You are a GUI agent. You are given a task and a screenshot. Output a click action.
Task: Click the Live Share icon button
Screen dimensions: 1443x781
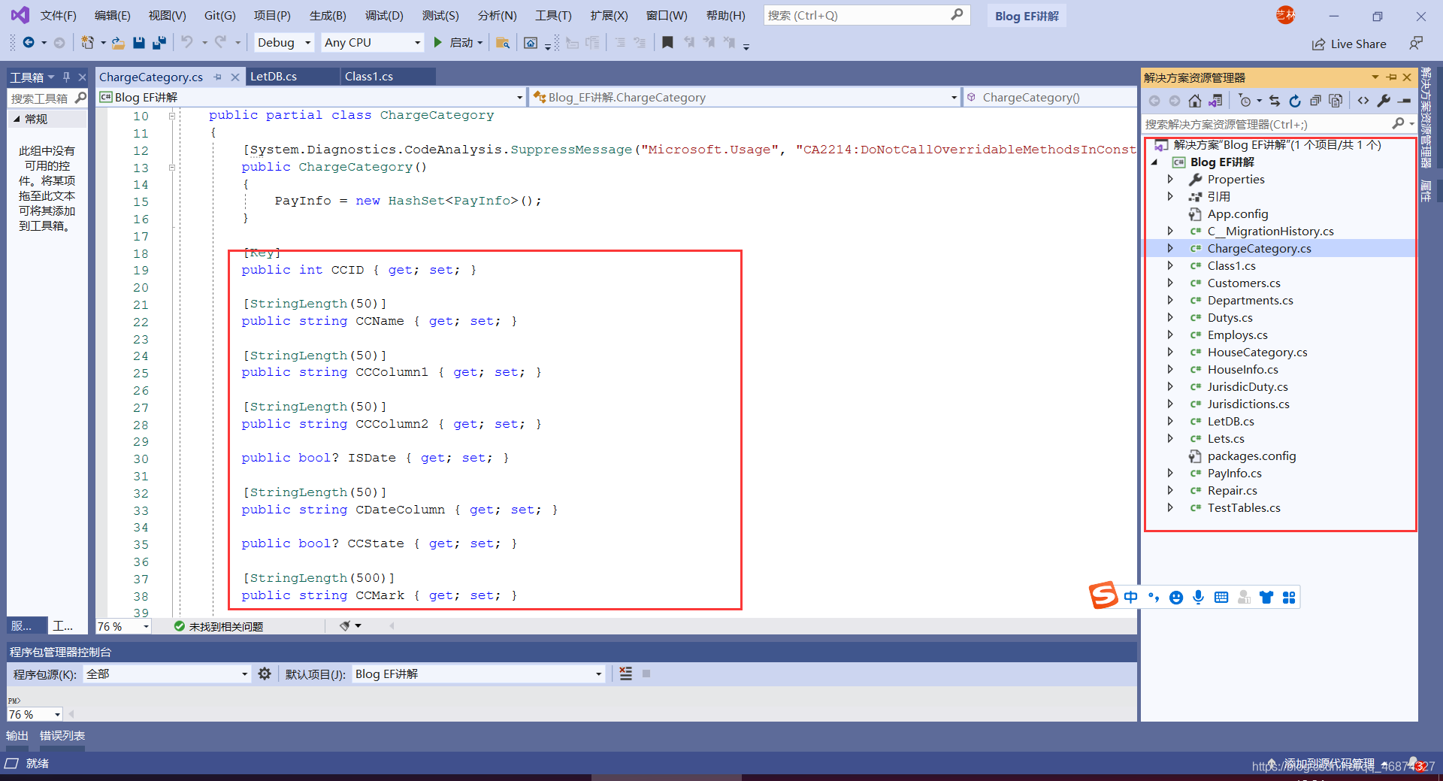(1349, 44)
